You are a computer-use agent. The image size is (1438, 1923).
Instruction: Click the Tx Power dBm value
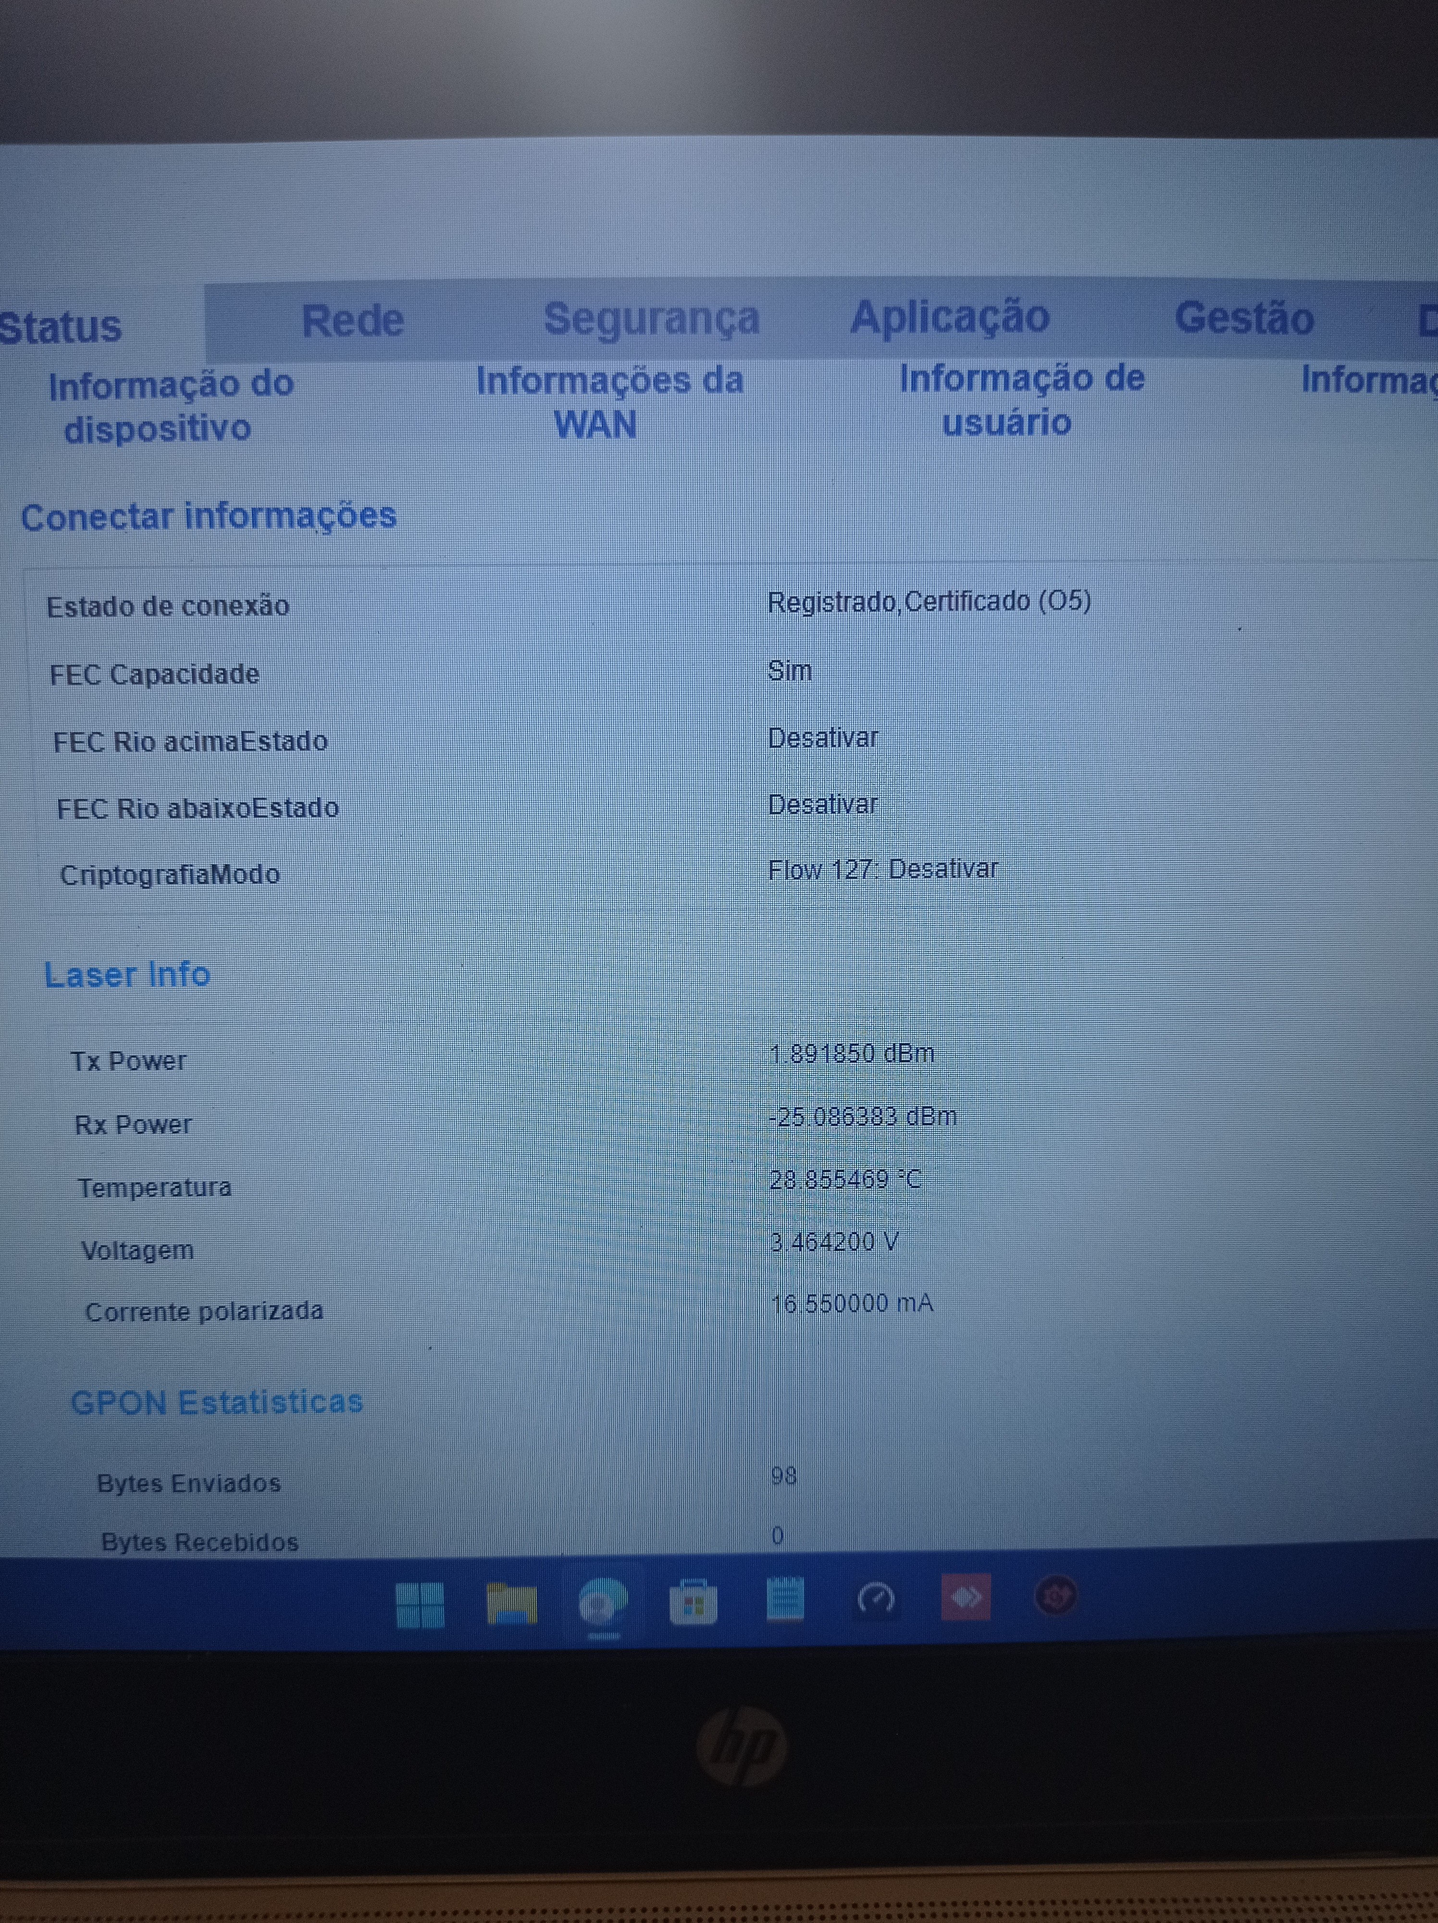coord(852,1054)
